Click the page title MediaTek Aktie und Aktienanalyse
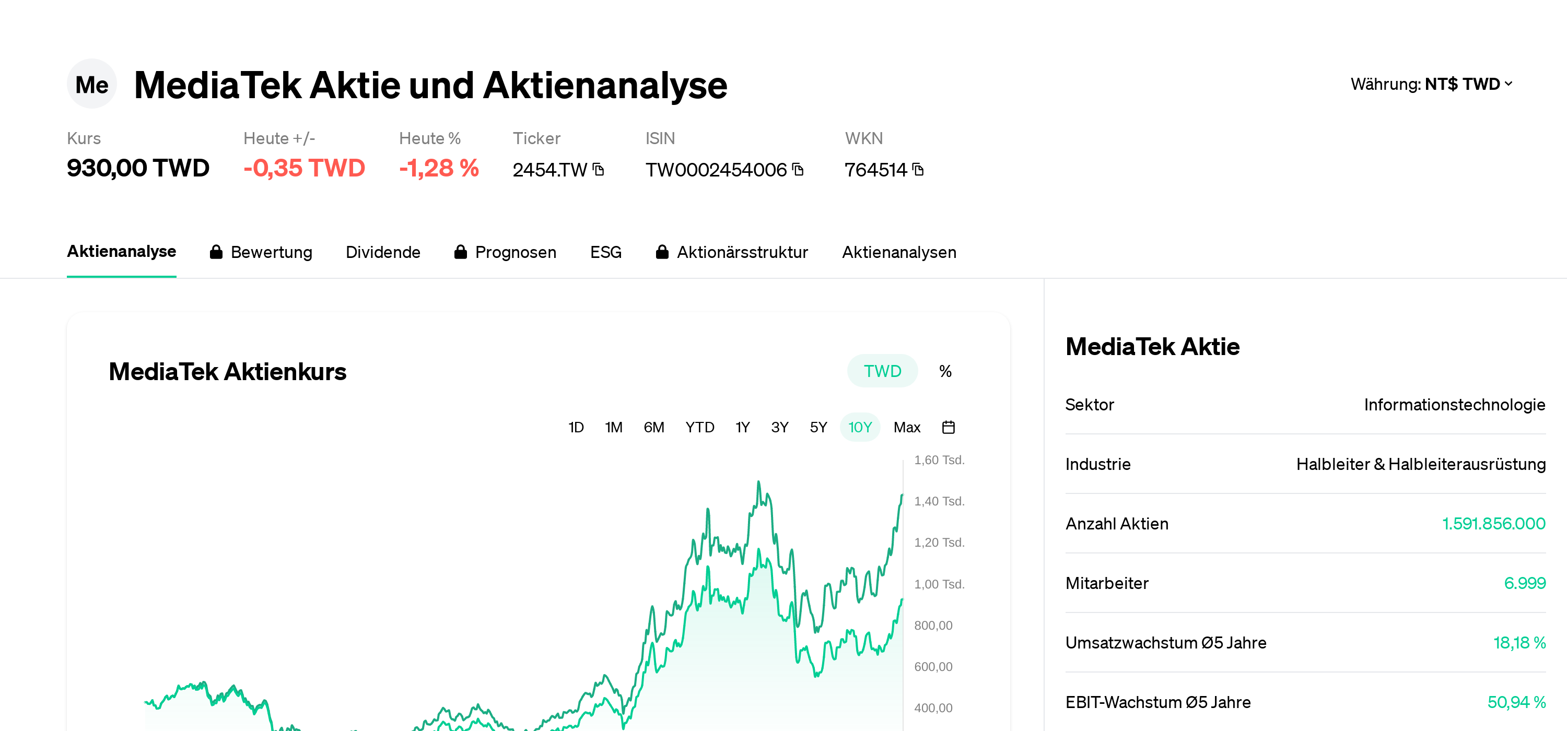Viewport: 1567px width, 731px height. coord(430,85)
